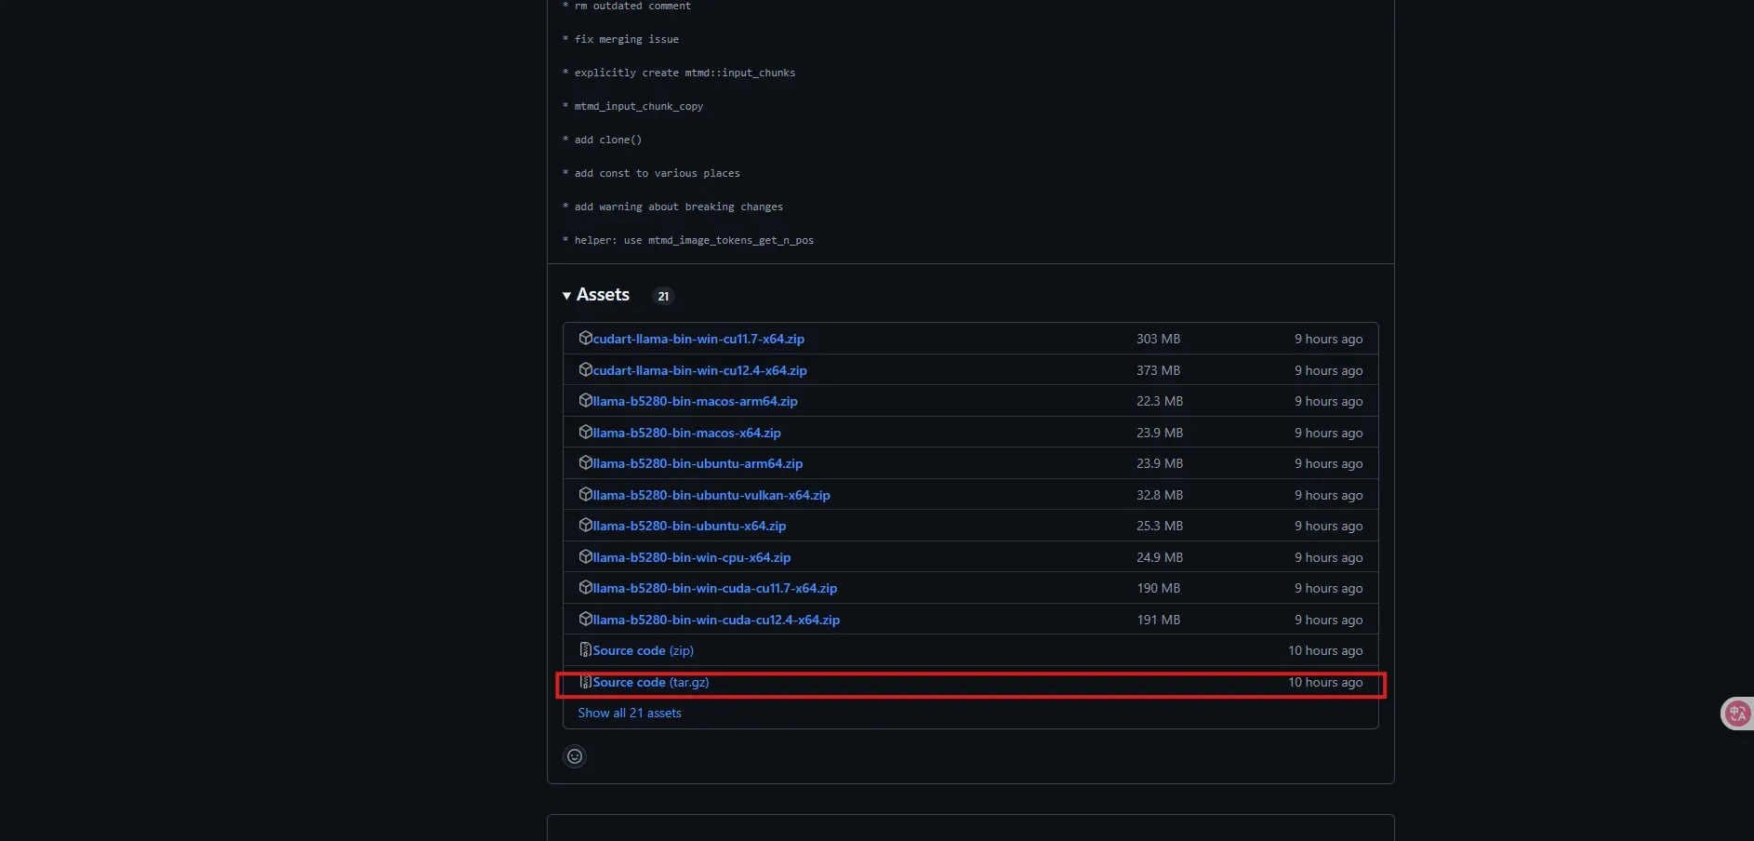Click archive icon beside Source code (tar.gz)

click(x=585, y=682)
